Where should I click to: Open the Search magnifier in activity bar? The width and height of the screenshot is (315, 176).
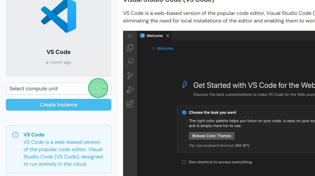tap(130, 62)
